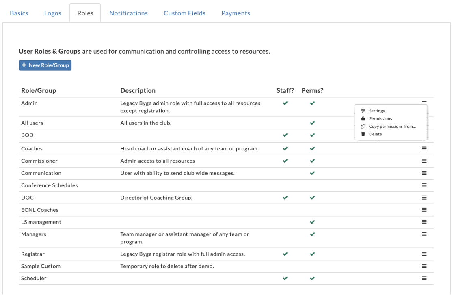Click the Perms? column header
The height and width of the screenshot is (301, 454).
point(312,90)
